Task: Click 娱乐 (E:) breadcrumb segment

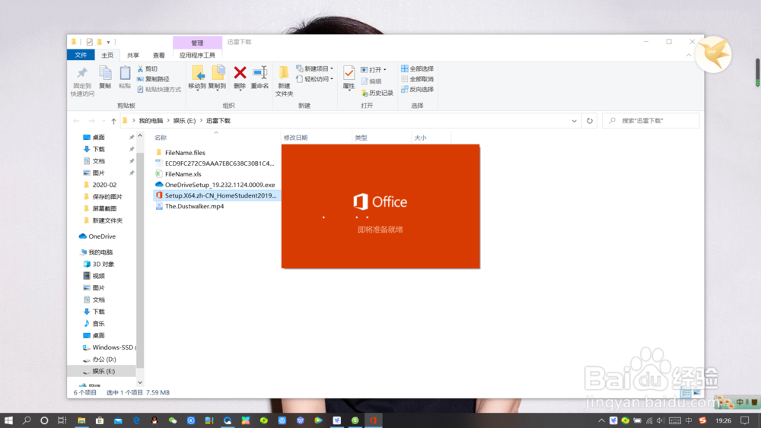Action: (184, 121)
